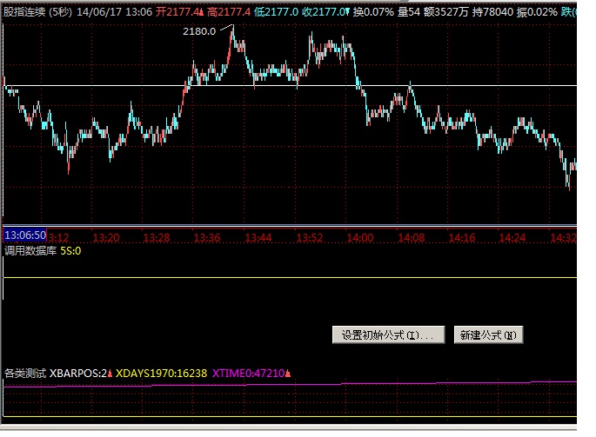Click the (5秒) period indicator
596x437 pixels.
point(60,12)
